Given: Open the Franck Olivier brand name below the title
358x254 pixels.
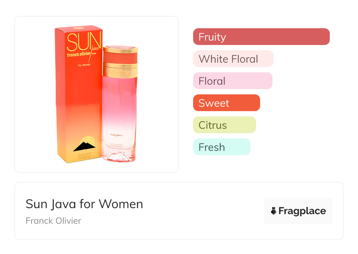Looking at the screenshot, I should coord(53,221).
